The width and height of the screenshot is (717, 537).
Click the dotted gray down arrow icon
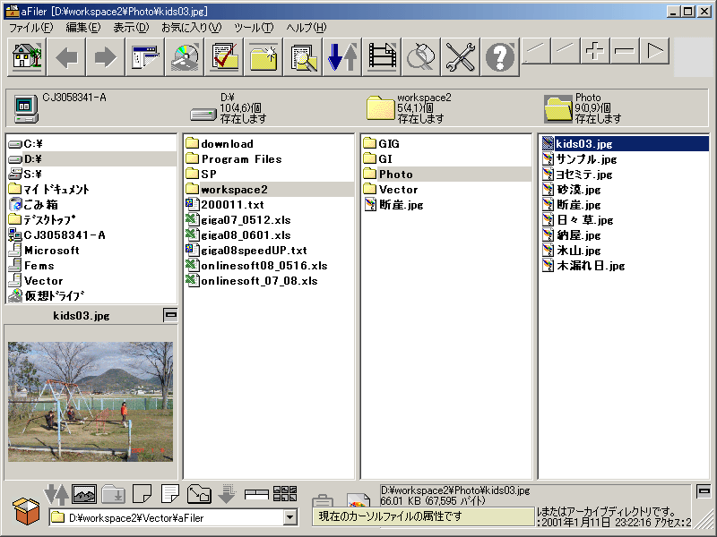pyautogui.click(x=227, y=494)
